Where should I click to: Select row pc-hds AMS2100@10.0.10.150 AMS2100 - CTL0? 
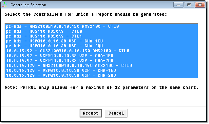click(x=101, y=26)
